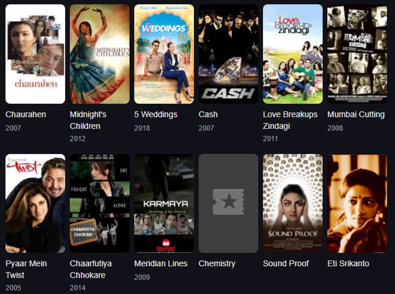395x294 pixels.
Task: Open the Eti Srikanto poster
Action: [357, 204]
